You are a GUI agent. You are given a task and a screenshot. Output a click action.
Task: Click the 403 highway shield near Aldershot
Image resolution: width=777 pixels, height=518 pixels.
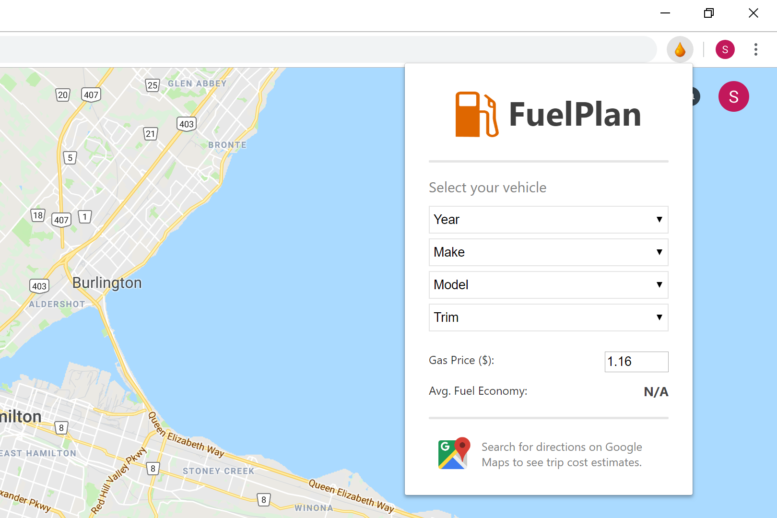point(39,286)
